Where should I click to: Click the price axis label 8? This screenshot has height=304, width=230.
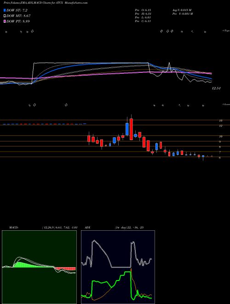220,147
